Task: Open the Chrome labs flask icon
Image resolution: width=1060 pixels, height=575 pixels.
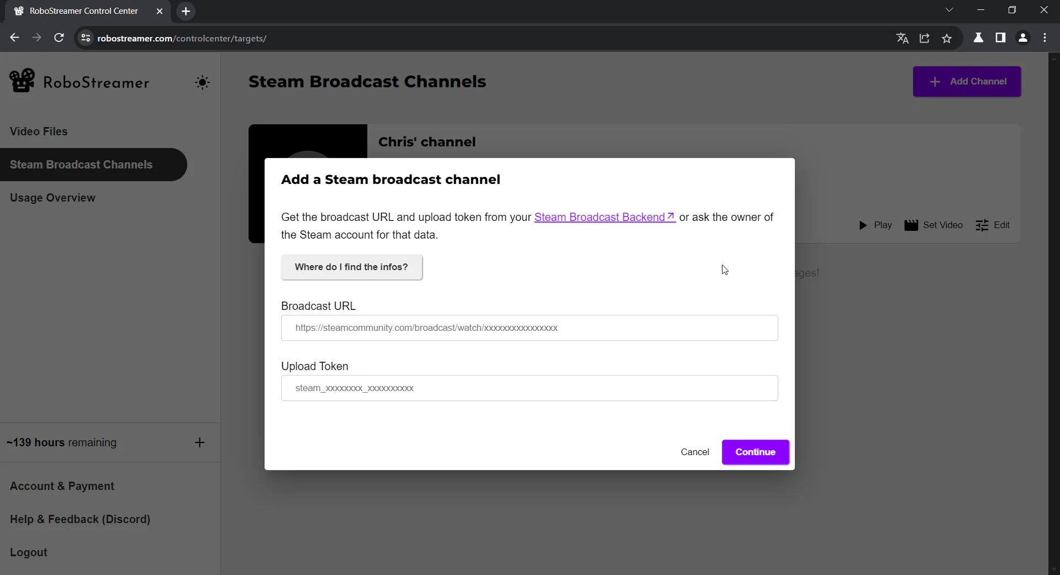Action: [978, 38]
